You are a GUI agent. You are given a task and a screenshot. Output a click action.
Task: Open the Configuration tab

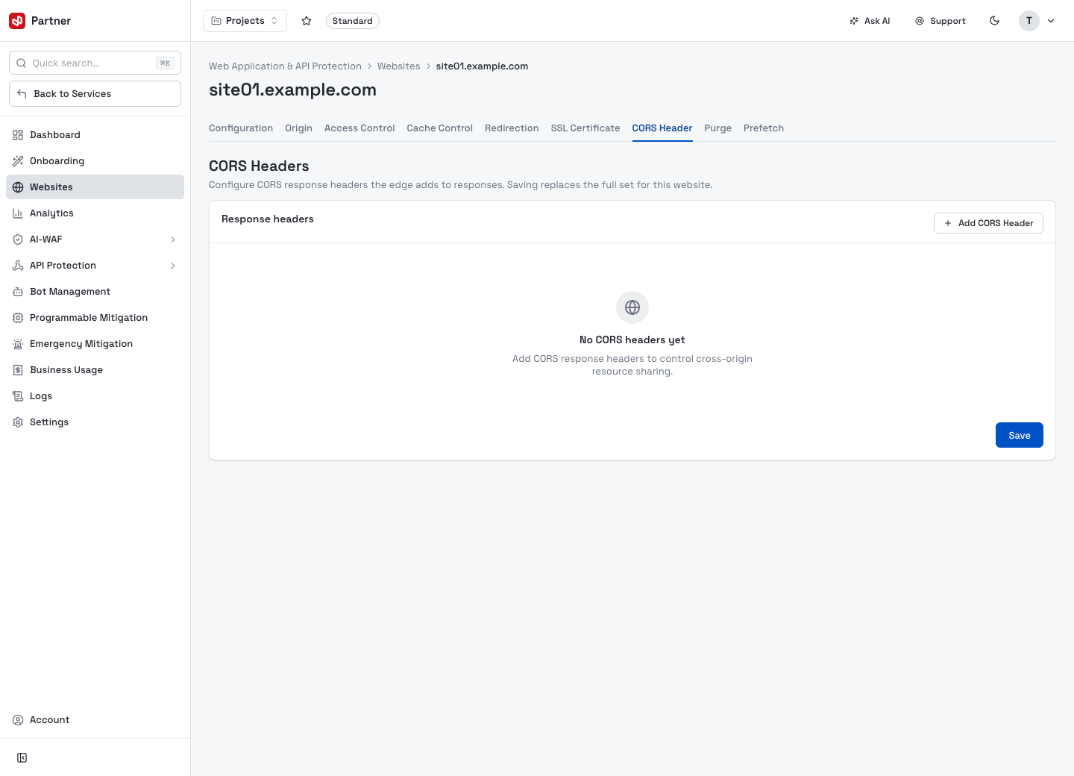pos(241,128)
